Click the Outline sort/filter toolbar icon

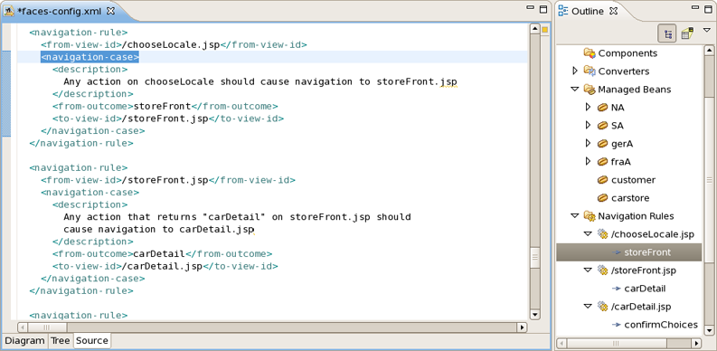coord(687,33)
